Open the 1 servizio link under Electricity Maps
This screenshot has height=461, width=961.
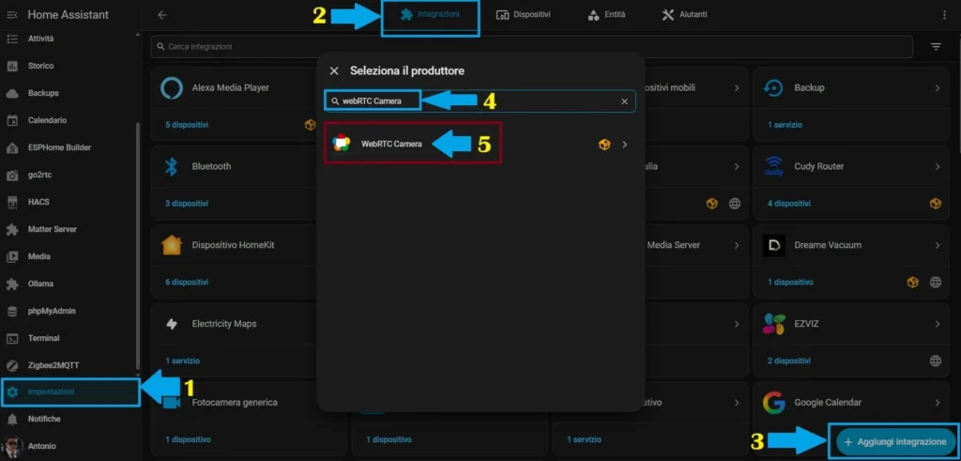[x=182, y=361]
